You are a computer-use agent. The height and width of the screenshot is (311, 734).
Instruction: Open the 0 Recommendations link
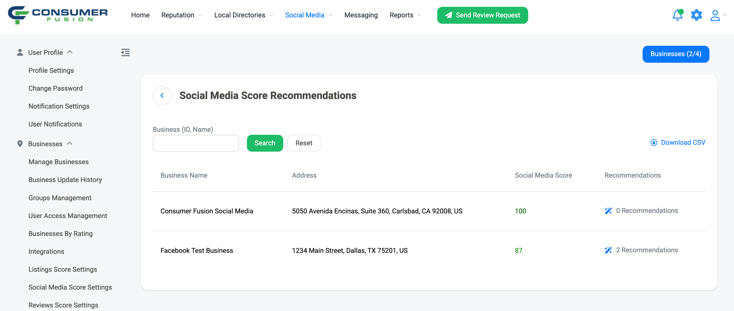[647, 211]
